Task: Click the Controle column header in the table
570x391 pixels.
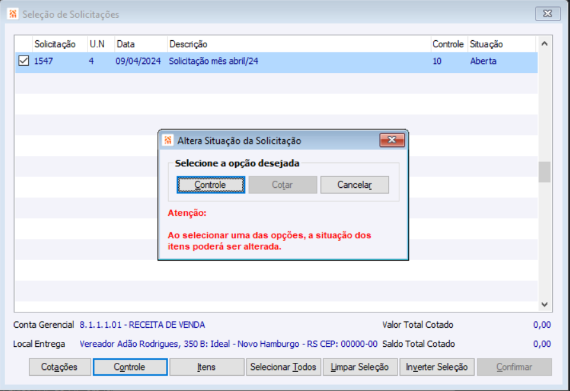Action: 448,44
